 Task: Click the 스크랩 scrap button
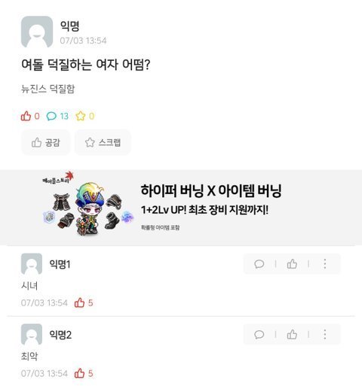(x=103, y=142)
